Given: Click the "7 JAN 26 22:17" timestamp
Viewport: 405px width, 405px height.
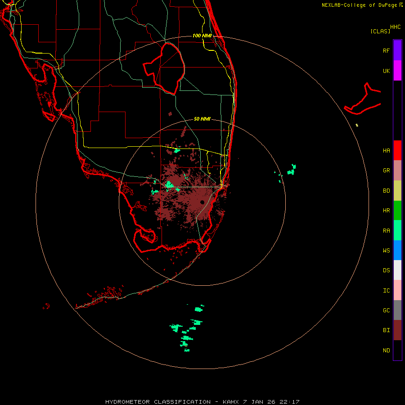Looking at the screenshot, I should click(x=271, y=402).
